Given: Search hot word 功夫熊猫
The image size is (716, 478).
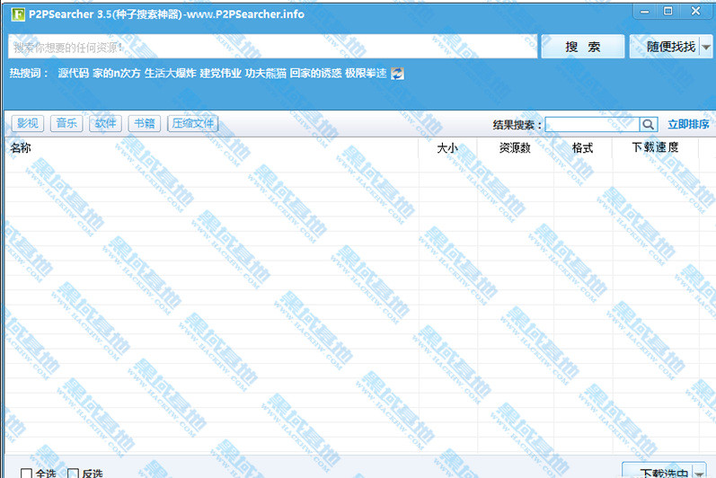Looking at the screenshot, I should tap(266, 73).
